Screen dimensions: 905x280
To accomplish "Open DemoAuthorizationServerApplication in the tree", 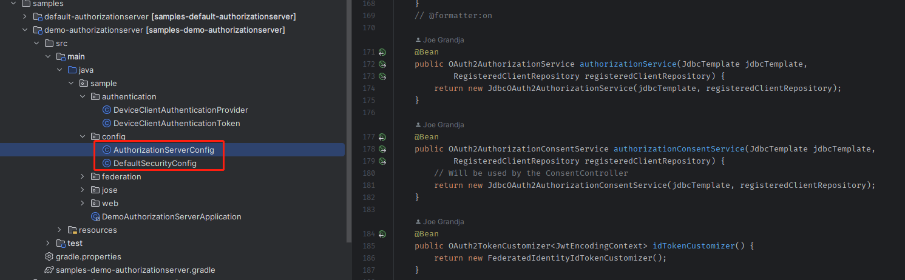I will pyautogui.click(x=171, y=216).
